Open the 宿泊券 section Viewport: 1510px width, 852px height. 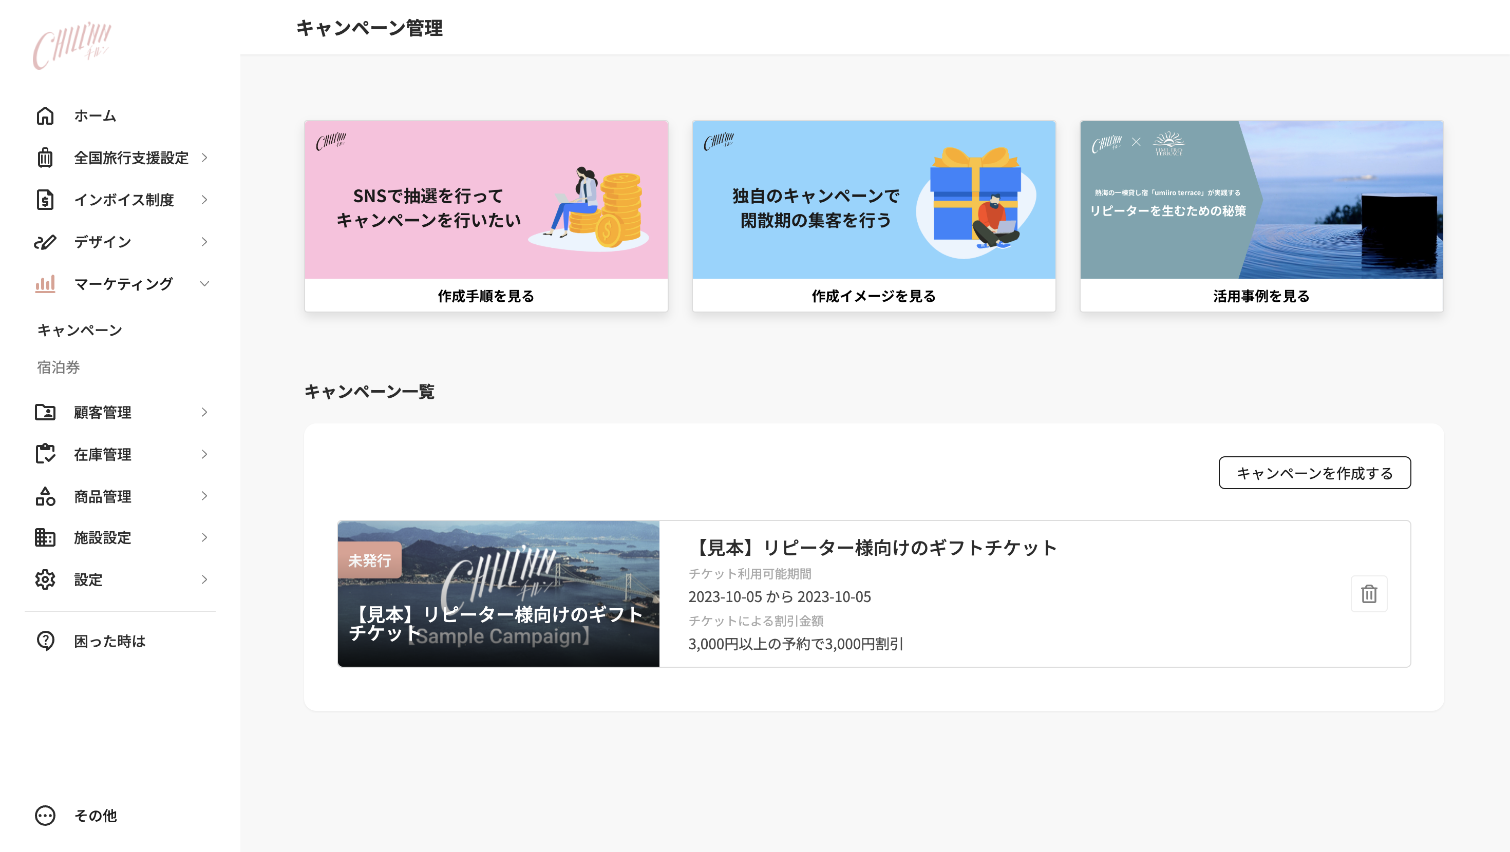[59, 368]
